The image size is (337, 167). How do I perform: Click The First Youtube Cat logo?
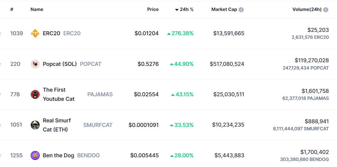pyautogui.click(x=35, y=94)
